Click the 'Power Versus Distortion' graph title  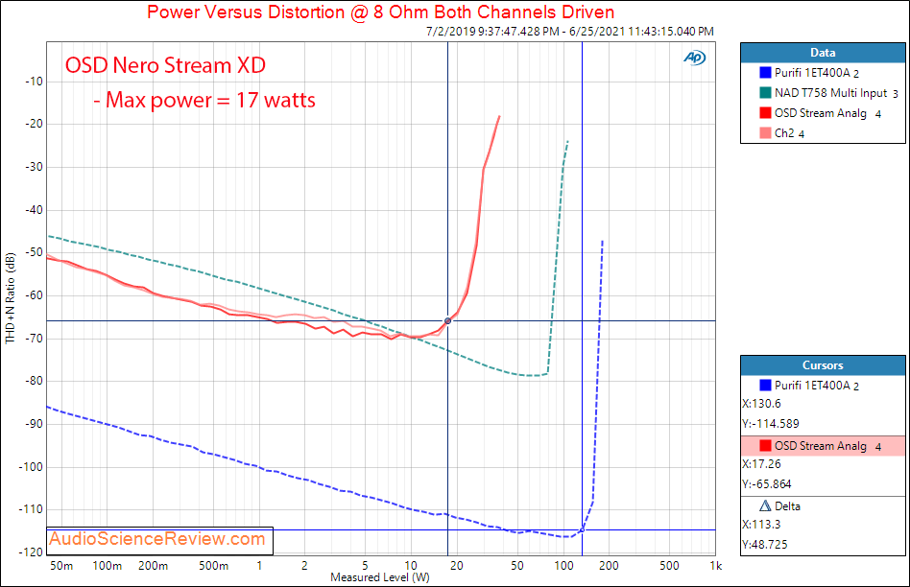pos(381,12)
